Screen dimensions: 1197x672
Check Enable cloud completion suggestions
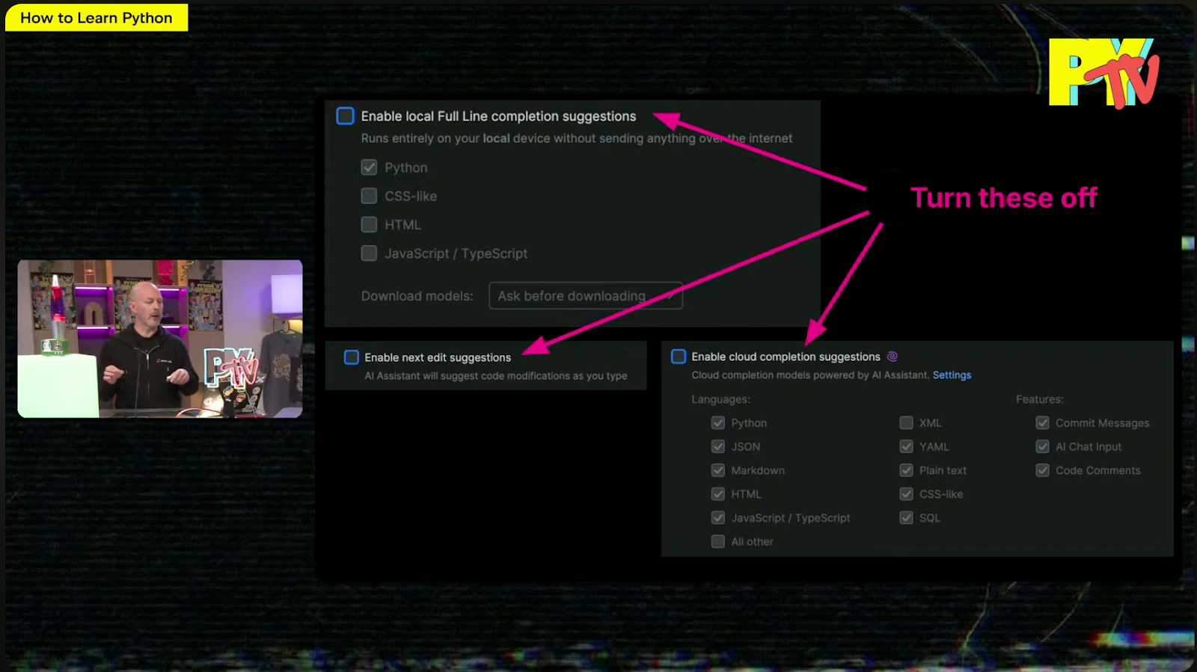click(x=679, y=357)
